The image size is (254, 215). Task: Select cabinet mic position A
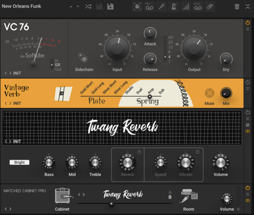170,192
